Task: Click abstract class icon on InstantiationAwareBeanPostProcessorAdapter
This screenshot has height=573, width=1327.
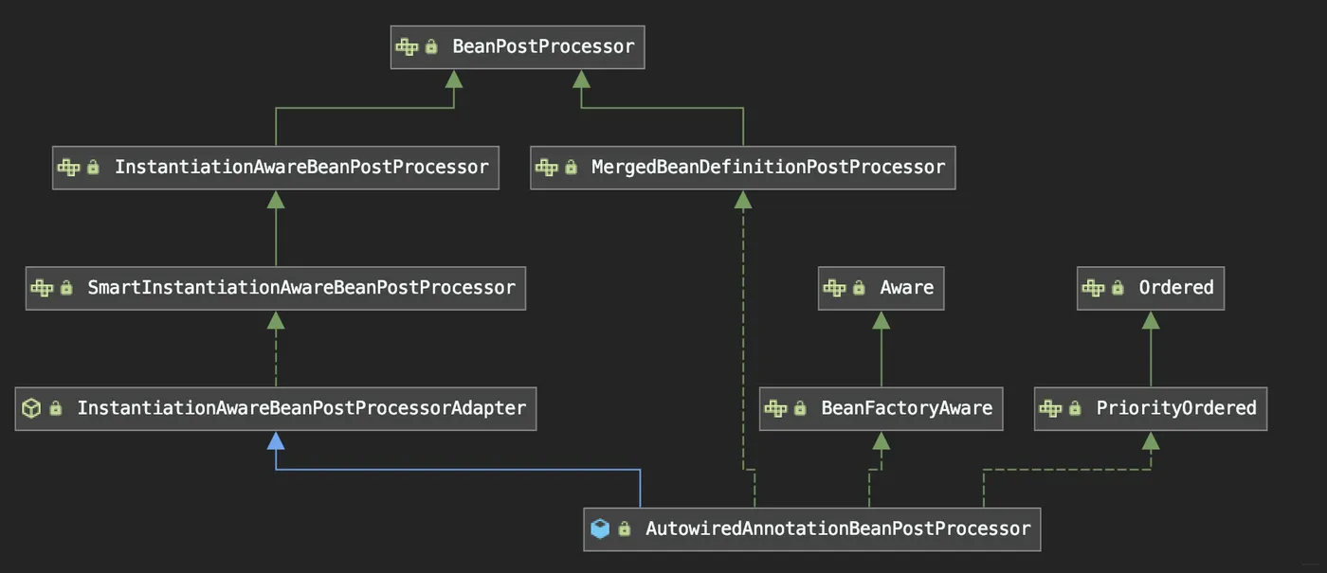Action: coord(31,408)
